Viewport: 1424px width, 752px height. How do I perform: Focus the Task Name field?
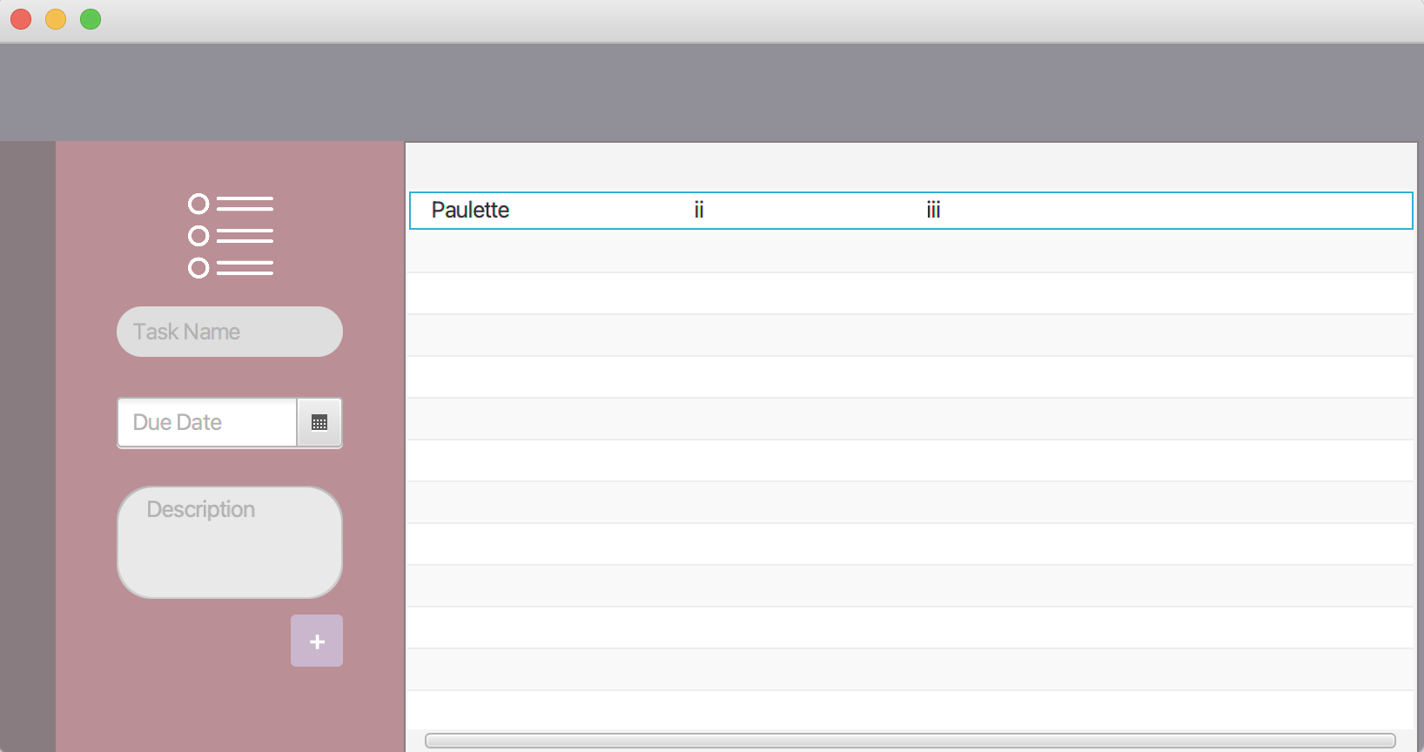230,332
